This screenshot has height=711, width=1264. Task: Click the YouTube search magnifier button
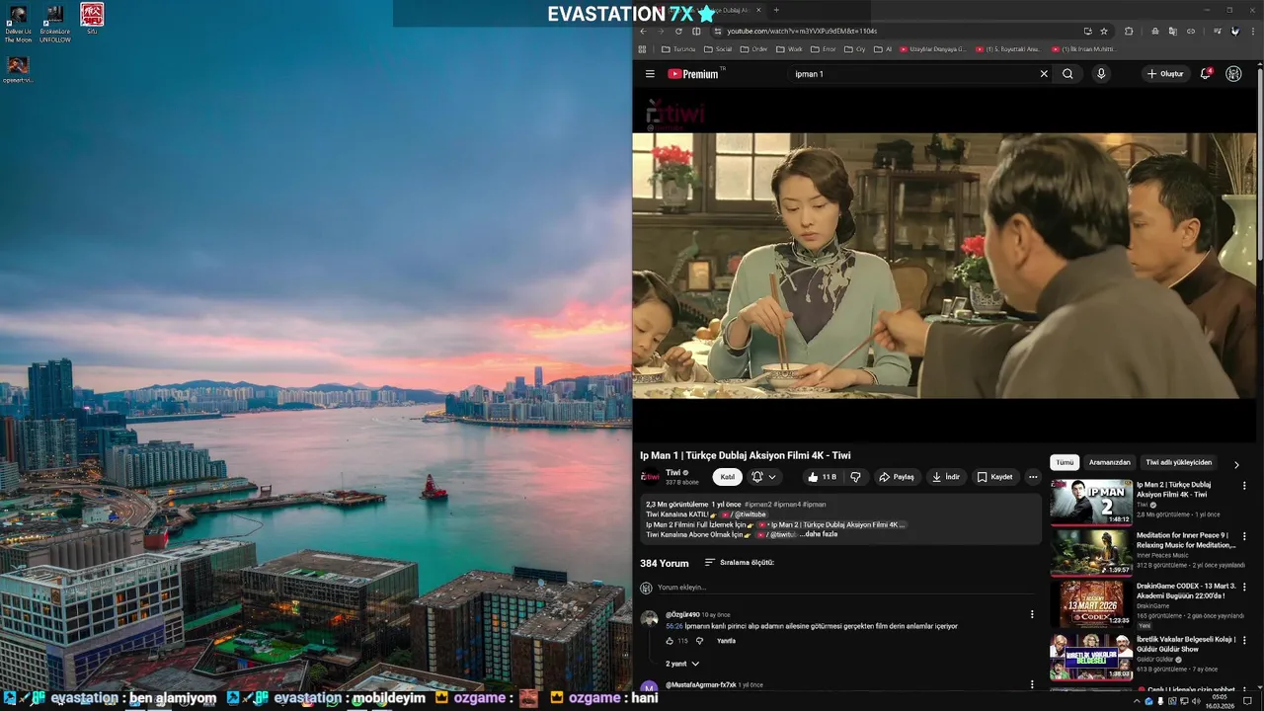coord(1067,74)
